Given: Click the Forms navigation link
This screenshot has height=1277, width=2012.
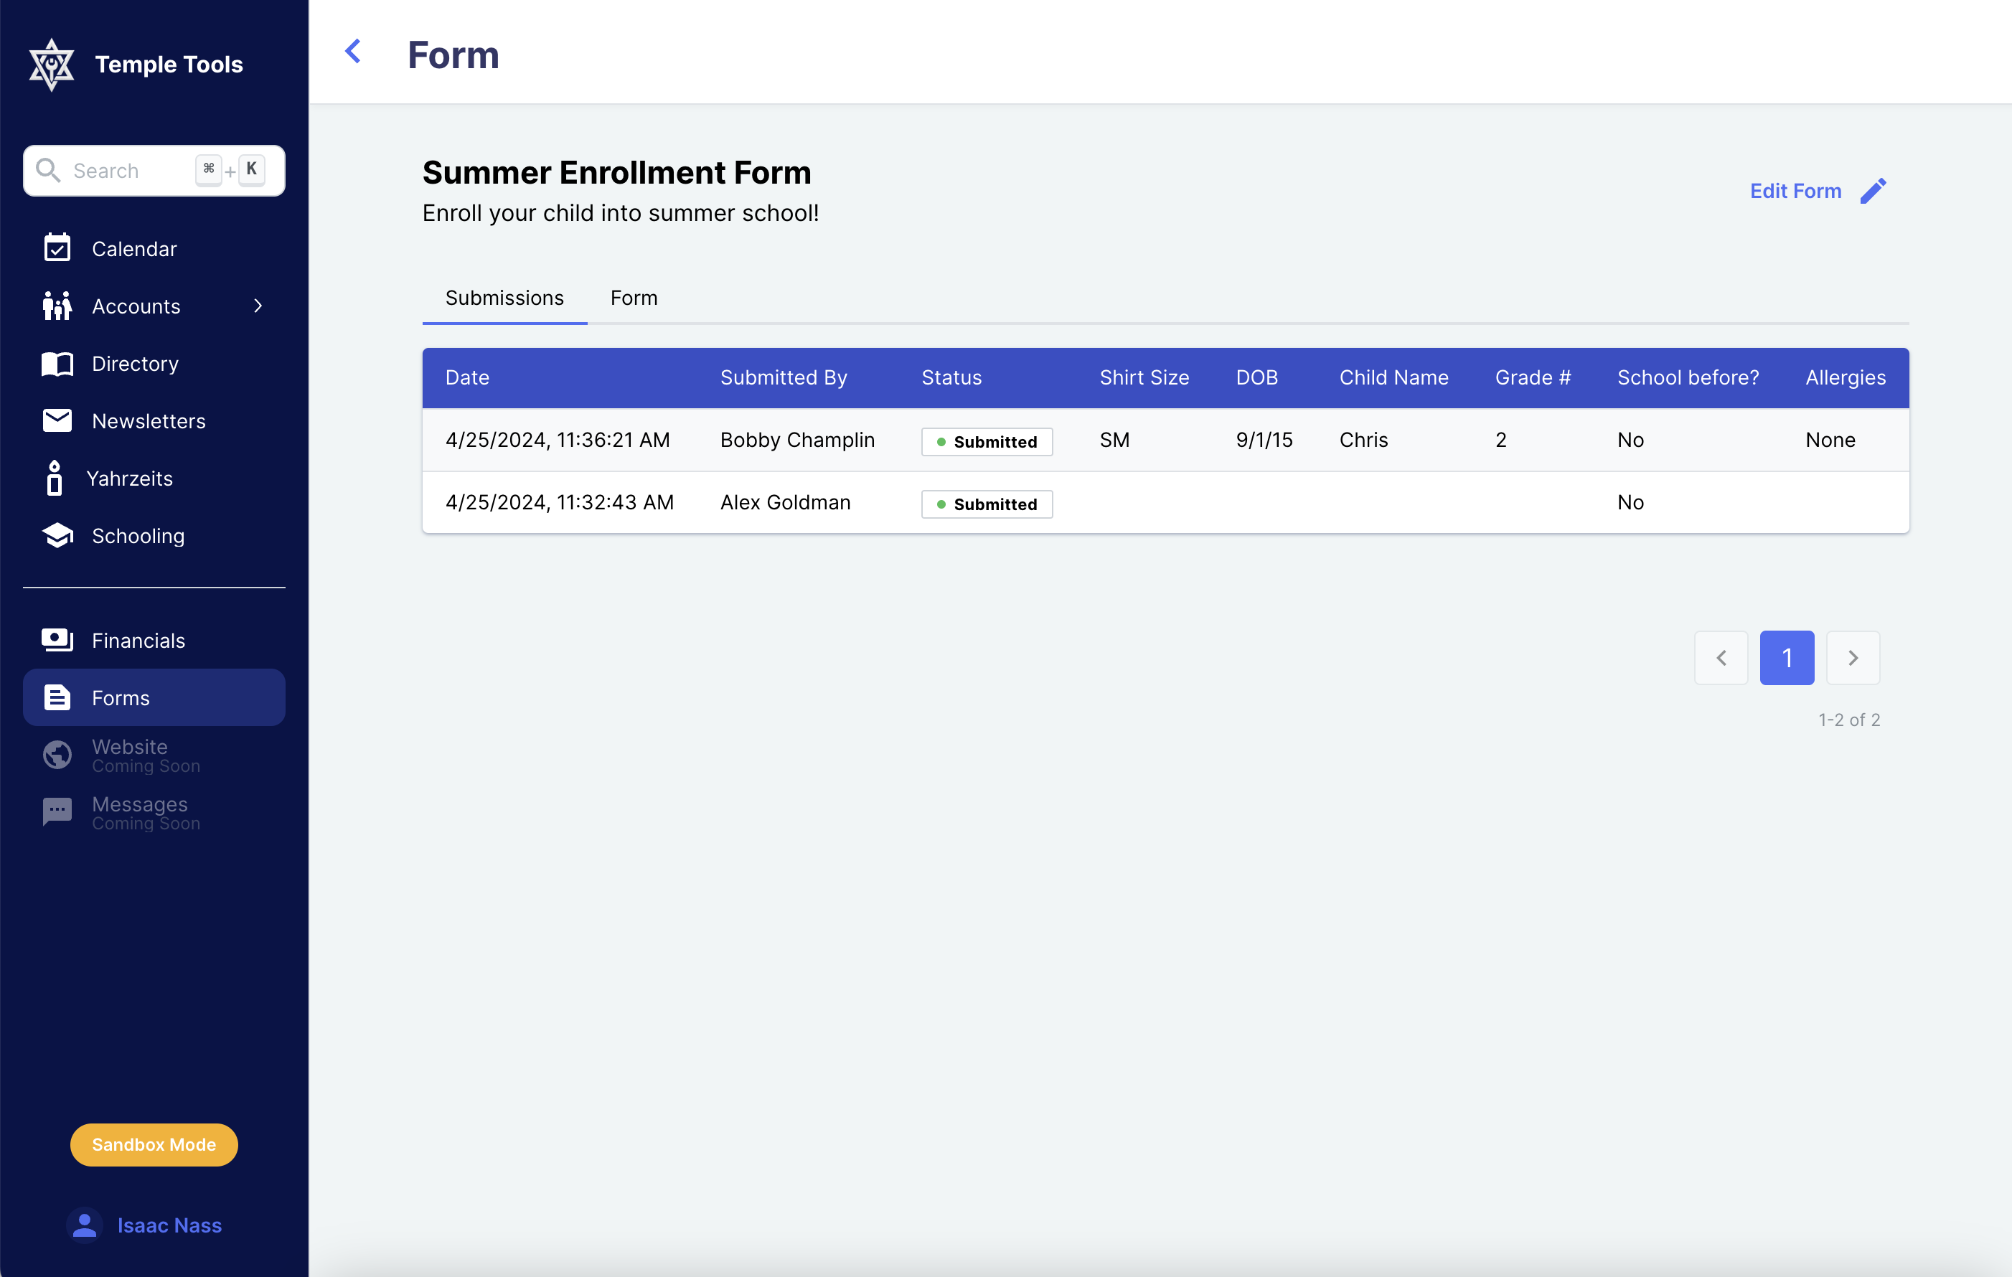Looking at the screenshot, I should [153, 698].
